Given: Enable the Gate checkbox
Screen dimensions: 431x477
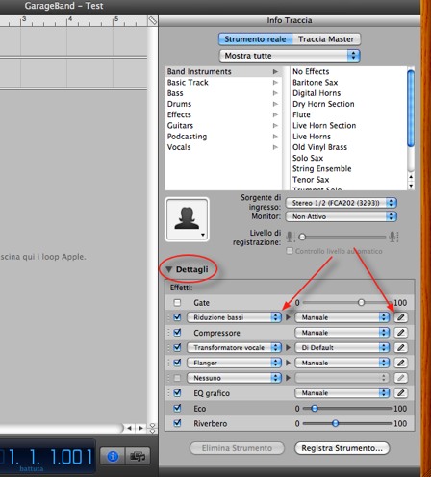Looking at the screenshot, I should point(177,302).
